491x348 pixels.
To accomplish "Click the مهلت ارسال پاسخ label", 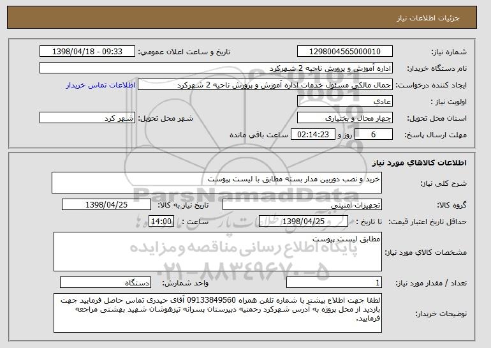I will pyautogui.click(x=436, y=135).
